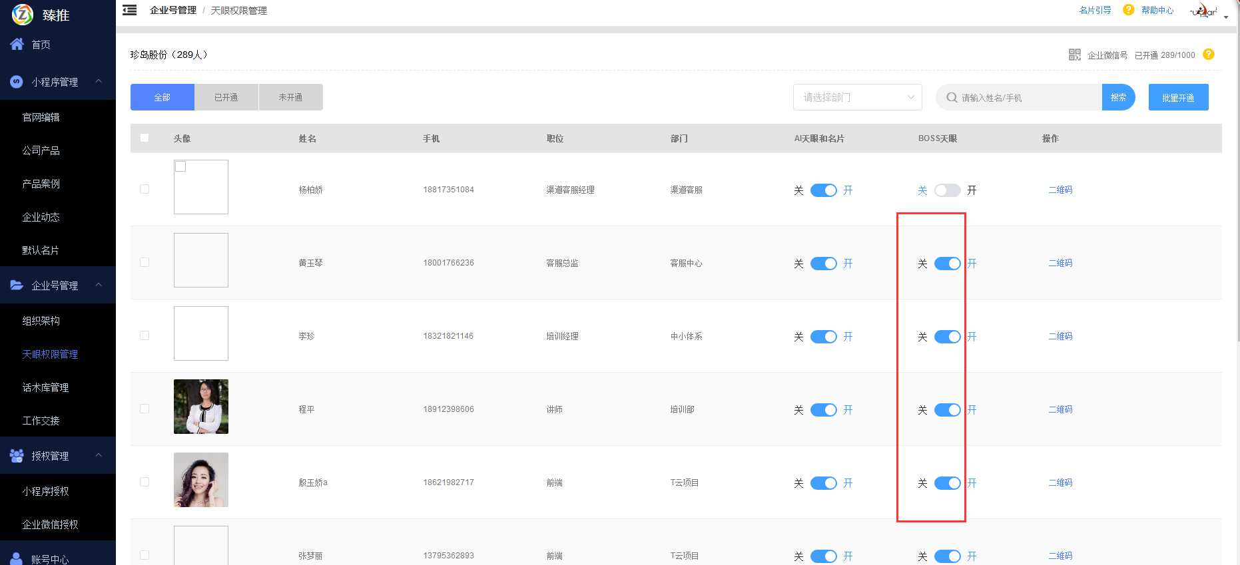Viewport: 1240px width, 565px height.
Task: Open the 二维码 link for 程平
Action: coord(1060,409)
